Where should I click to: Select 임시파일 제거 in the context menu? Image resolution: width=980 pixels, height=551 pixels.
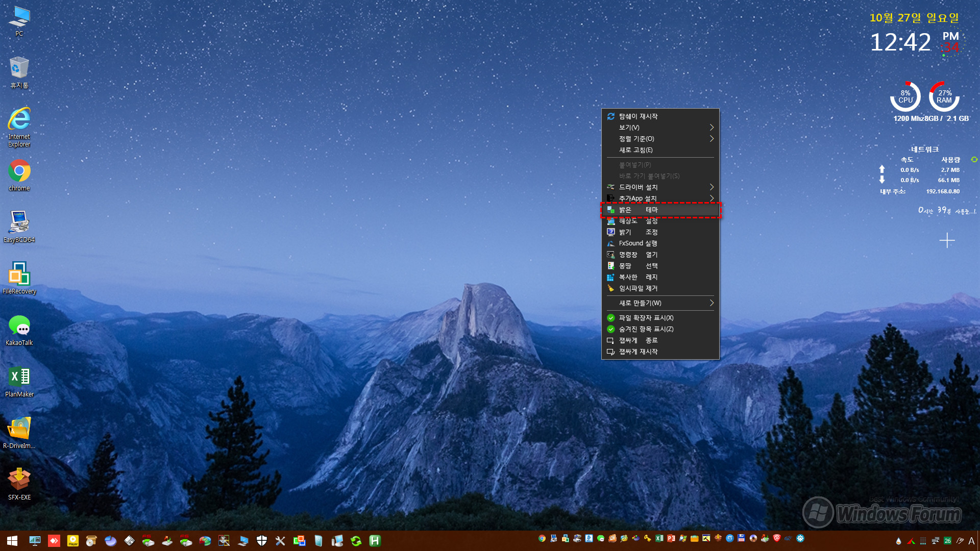pos(660,288)
